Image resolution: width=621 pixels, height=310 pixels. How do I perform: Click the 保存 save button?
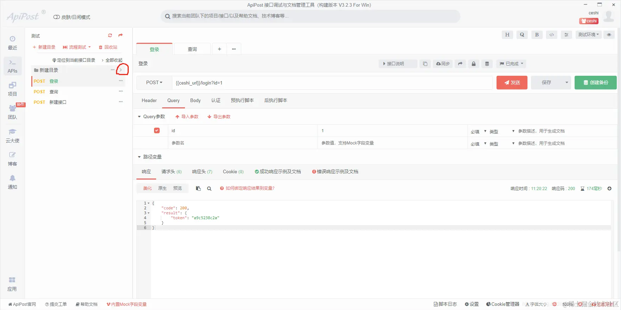point(546,83)
